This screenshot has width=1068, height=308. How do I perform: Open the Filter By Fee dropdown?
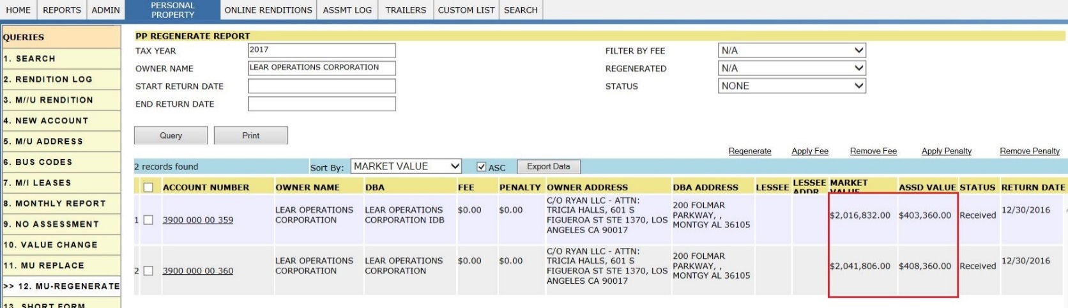pyautogui.click(x=791, y=50)
